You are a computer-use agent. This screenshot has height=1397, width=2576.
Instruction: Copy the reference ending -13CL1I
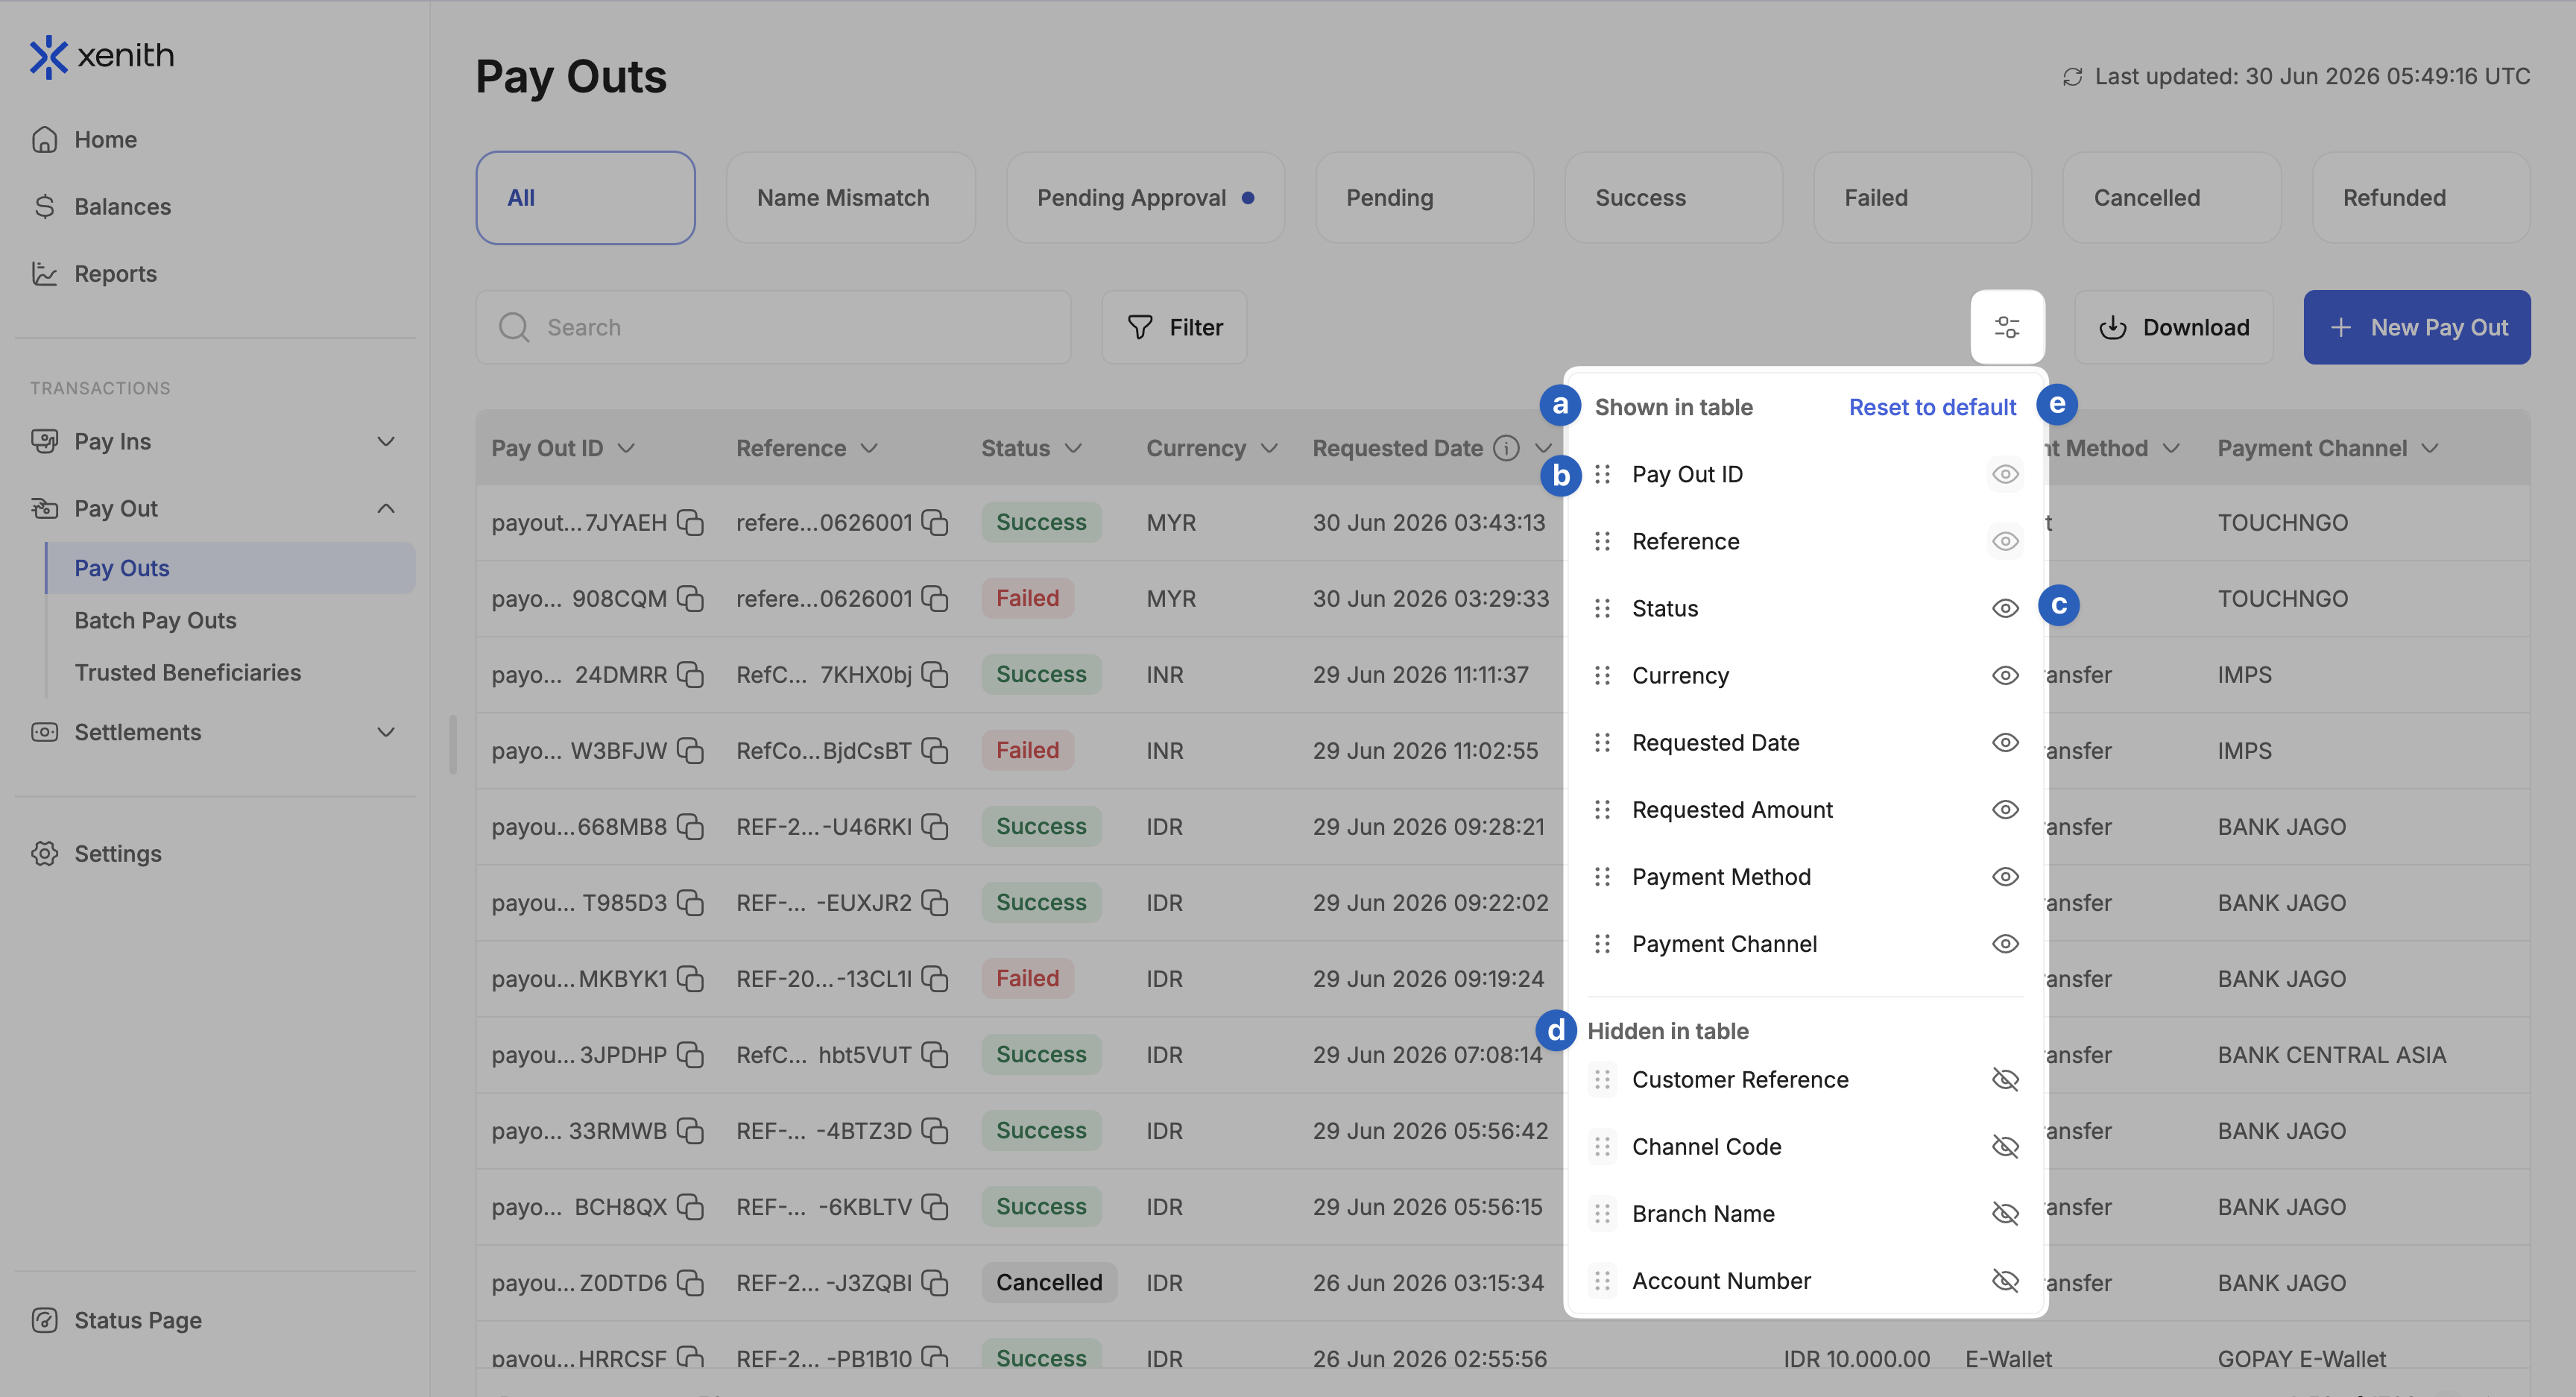pyautogui.click(x=935, y=978)
